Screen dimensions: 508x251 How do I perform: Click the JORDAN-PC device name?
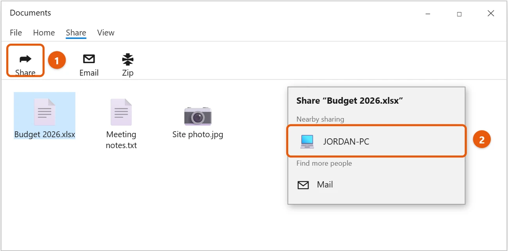[346, 142]
